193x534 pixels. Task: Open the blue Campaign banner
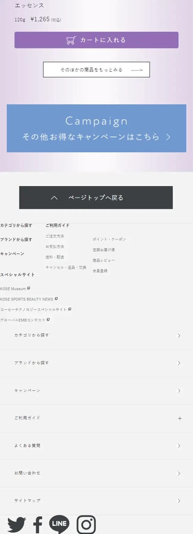pos(96,128)
